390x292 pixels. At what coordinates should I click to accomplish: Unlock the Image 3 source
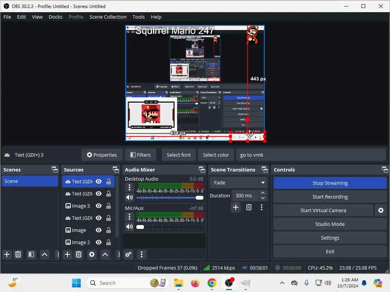click(x=109, y=206)
